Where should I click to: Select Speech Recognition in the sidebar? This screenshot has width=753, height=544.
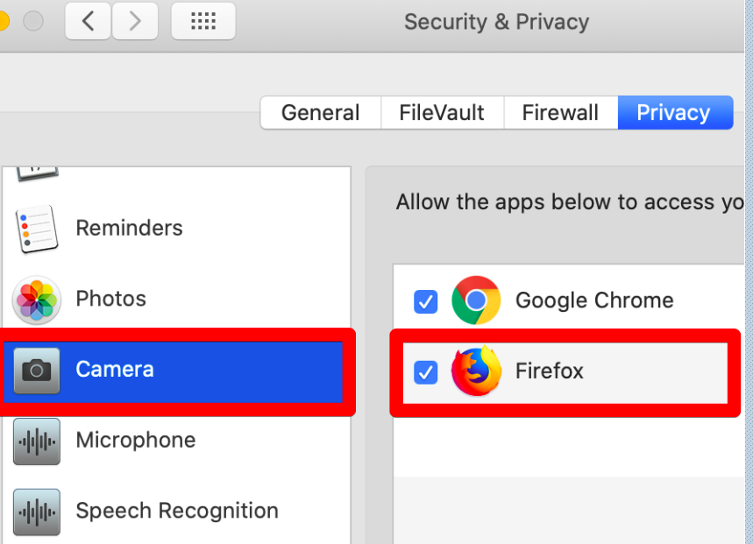click(177, 511)
